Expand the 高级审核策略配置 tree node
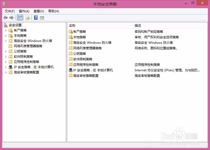The image size is (210, 150). click(6, 72)
